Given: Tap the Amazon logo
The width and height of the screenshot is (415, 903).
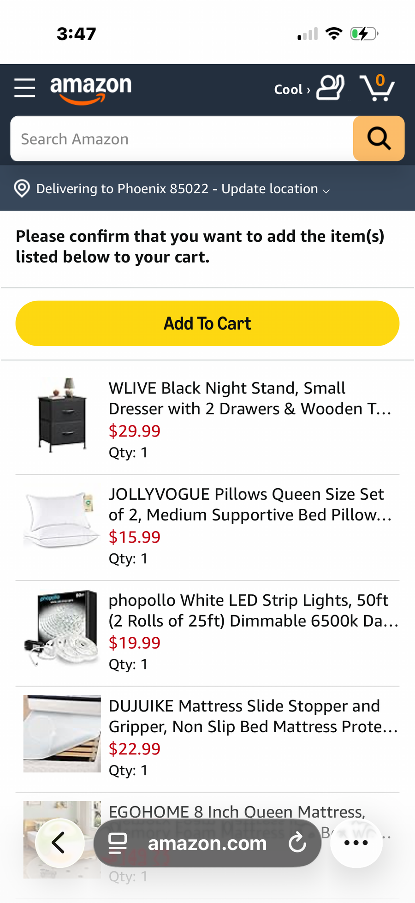Looking at the screenshot, I should coord(91,88).
